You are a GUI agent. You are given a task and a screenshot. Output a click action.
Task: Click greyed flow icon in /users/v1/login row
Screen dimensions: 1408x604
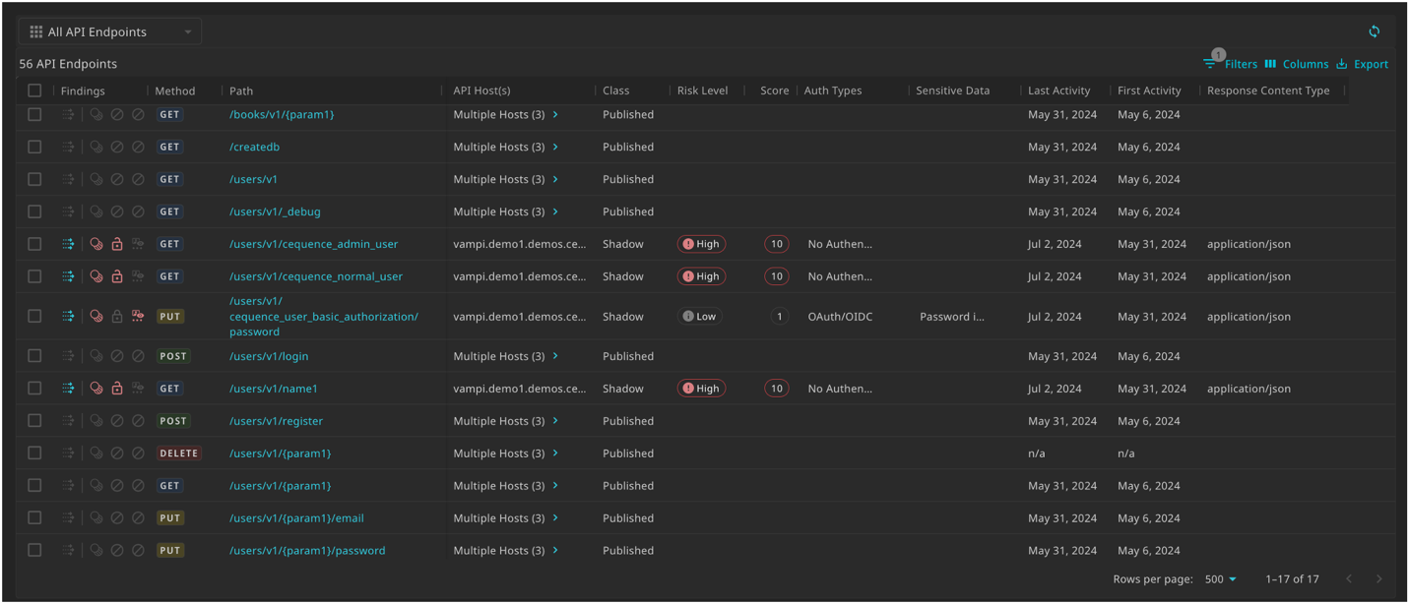pos(68,356)
